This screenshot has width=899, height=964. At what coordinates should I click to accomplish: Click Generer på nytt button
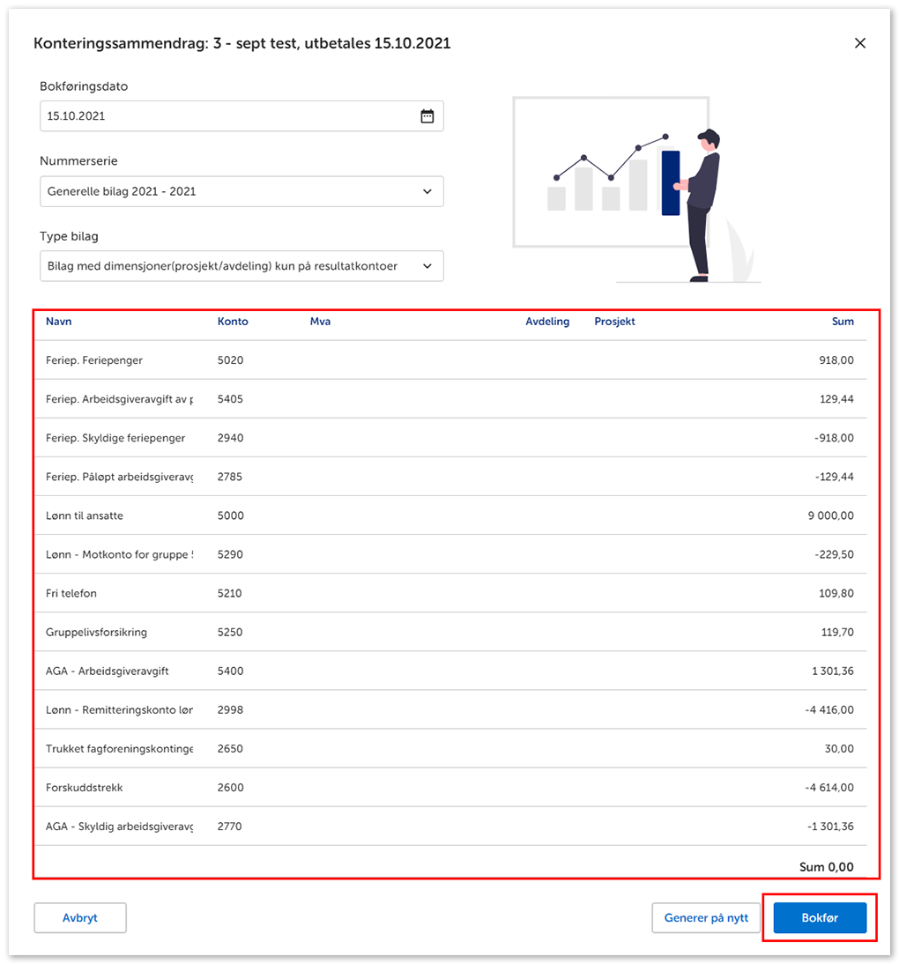pyautogui.click(x=706, y=917)
